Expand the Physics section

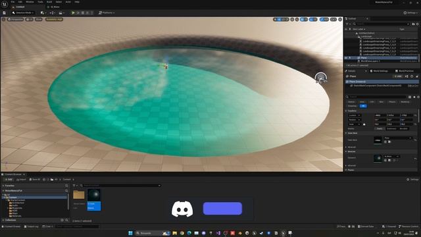(x=346, y=170)
